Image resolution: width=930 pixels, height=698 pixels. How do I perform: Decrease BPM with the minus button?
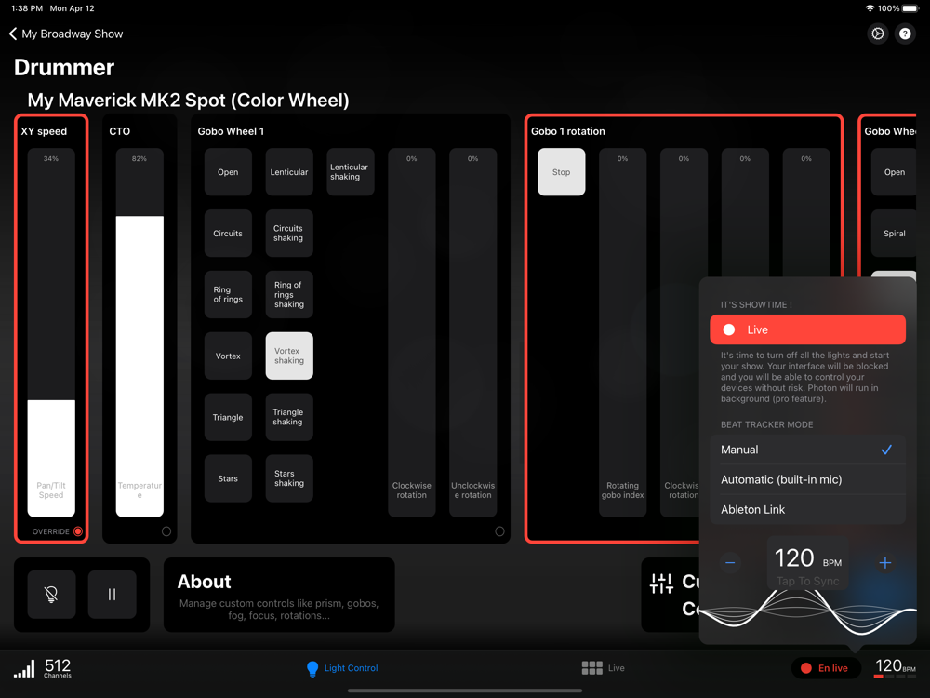(x=730, y=562)
